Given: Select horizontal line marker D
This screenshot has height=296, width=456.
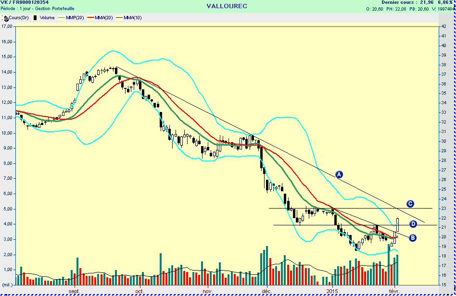Looking at the screenshot, I should click(x=413, y=224).
